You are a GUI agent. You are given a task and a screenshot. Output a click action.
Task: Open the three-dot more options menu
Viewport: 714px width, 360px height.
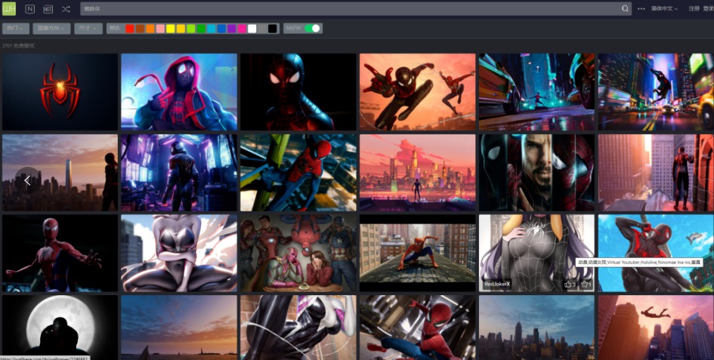tap(641, 9)
